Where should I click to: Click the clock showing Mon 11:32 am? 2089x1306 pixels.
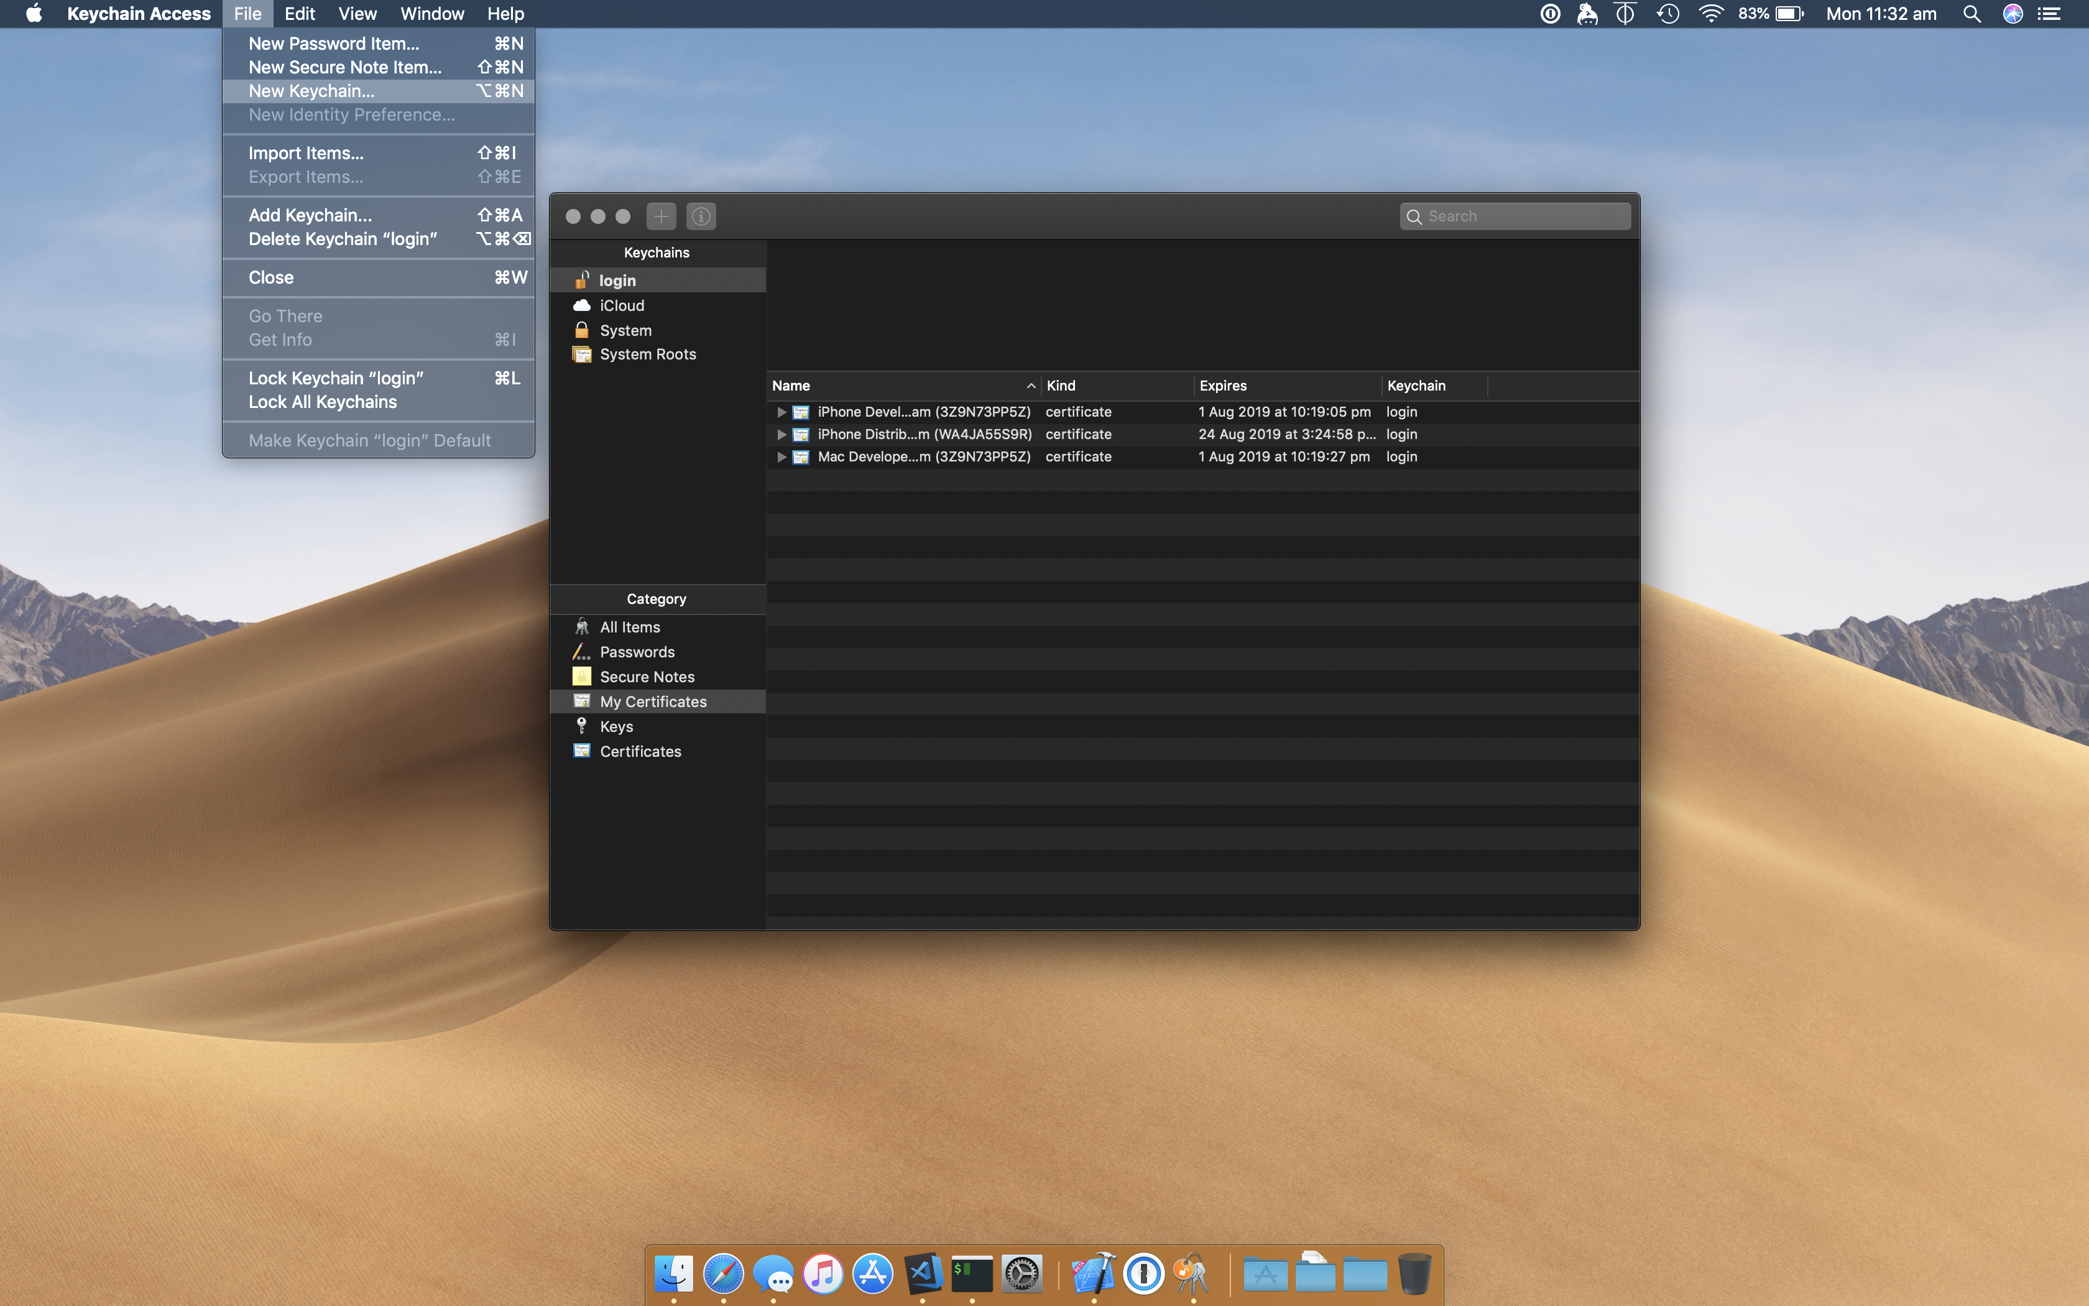point(1881,14)
